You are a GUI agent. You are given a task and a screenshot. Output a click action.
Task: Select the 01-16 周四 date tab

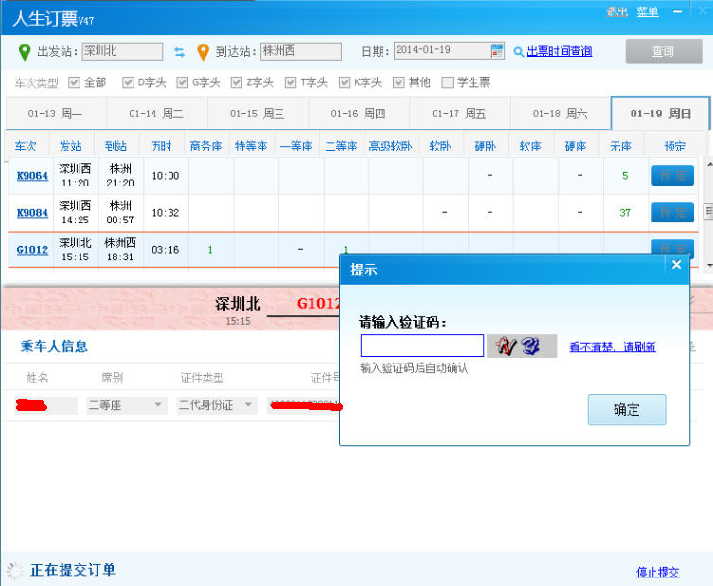(x=358, y=114)
